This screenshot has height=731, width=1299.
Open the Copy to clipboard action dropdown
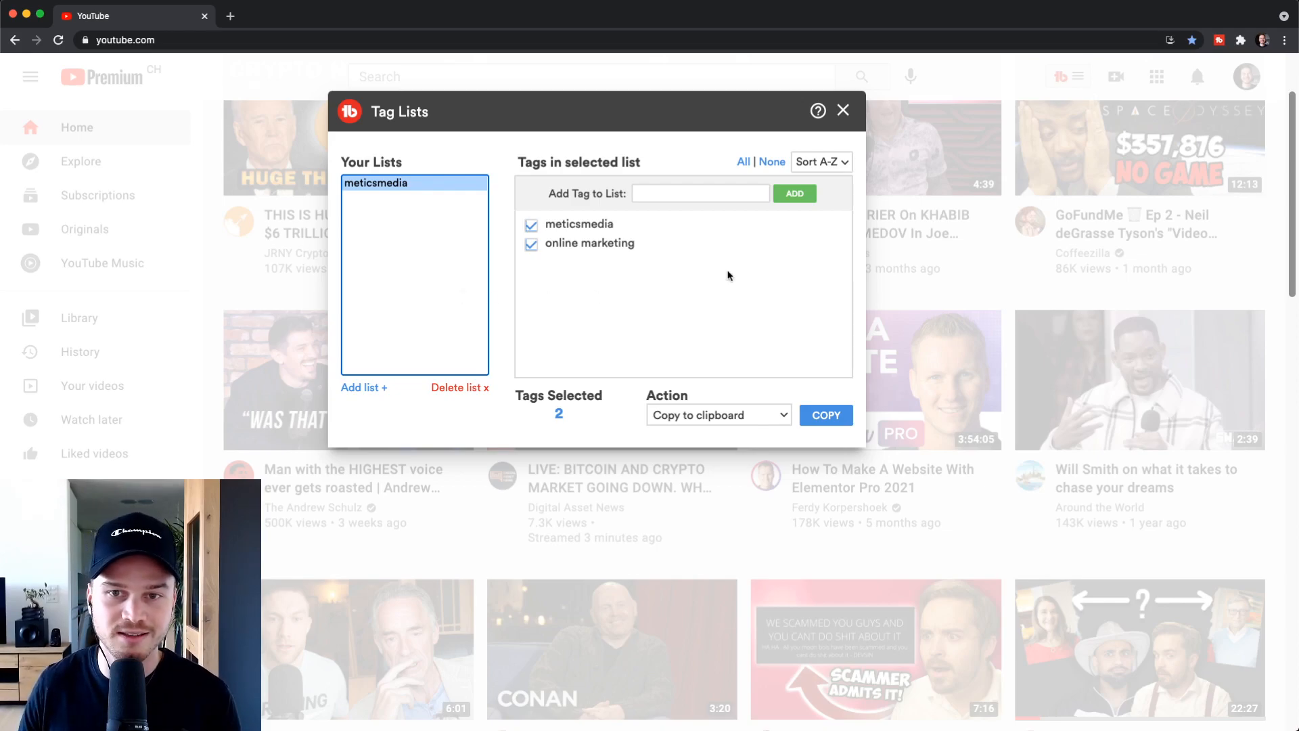(719, 415)
